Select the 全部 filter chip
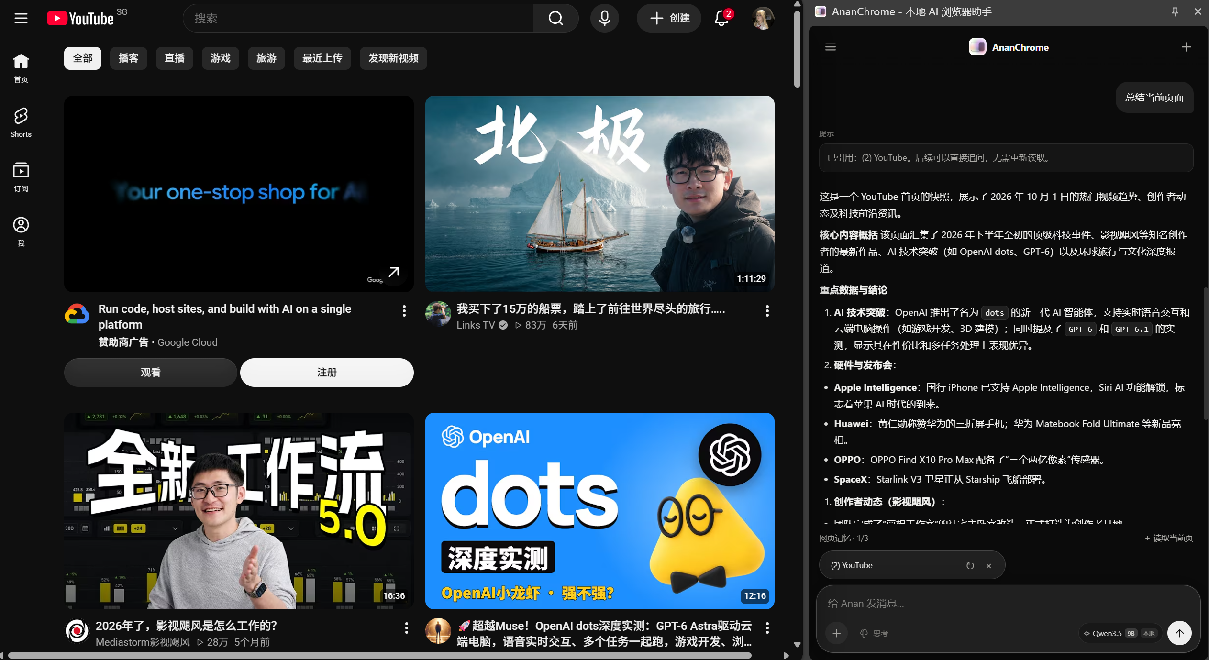This screenshot has height=660, width=1209. pyautogui.click(x=83, y=58)
